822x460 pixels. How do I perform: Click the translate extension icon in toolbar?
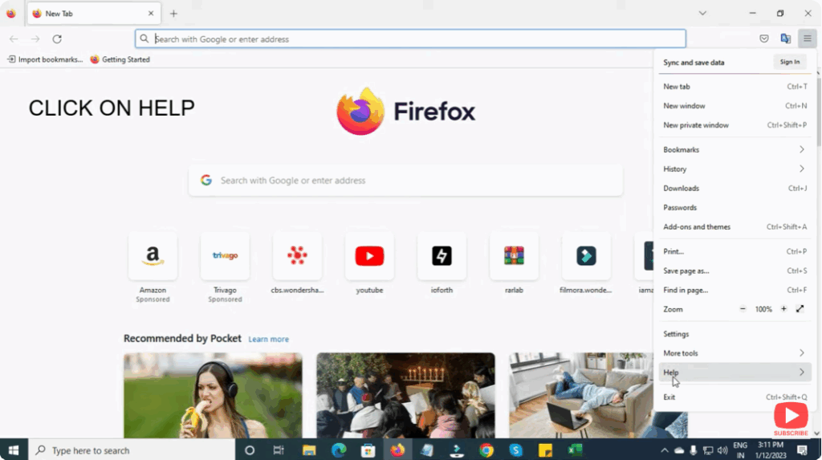pyautogui.click(x=786, y=39)
